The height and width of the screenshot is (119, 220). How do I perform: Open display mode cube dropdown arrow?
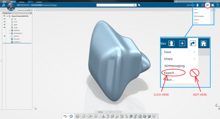point(80,116)
